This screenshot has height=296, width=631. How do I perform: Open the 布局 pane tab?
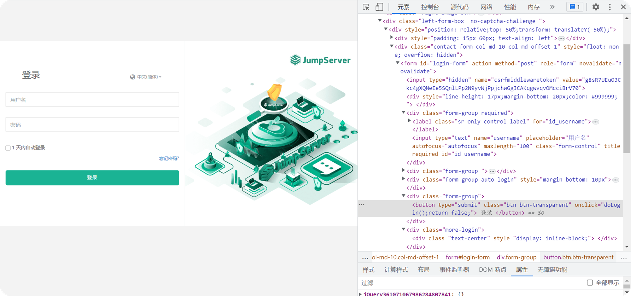pyautogui.click(x=423, y=270)
